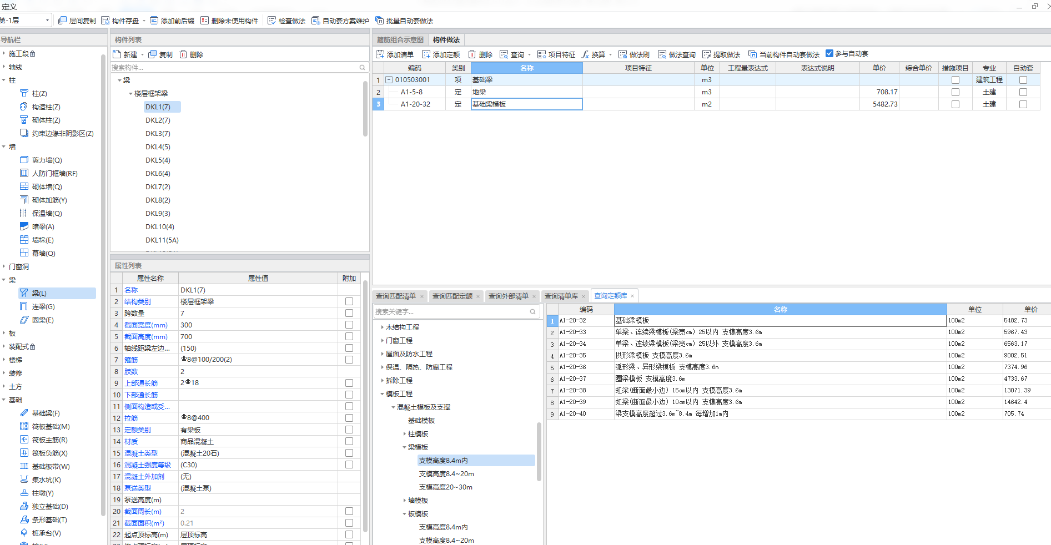Click 复制 in component list

click(160, 54)
